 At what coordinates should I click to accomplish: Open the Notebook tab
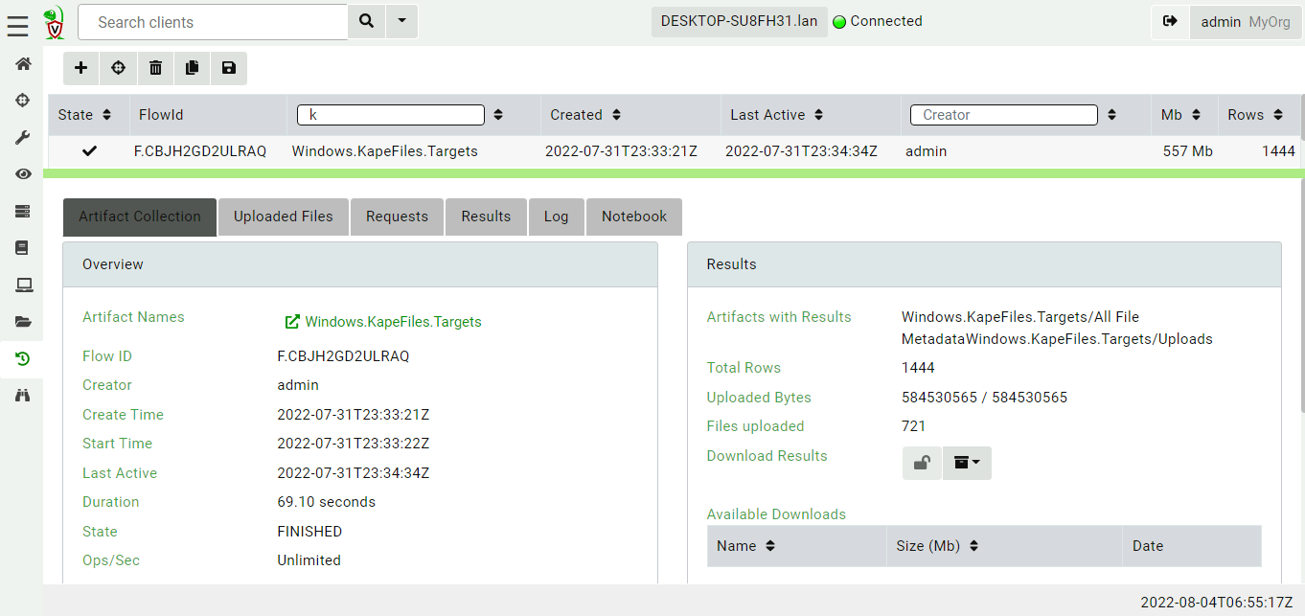633,217
